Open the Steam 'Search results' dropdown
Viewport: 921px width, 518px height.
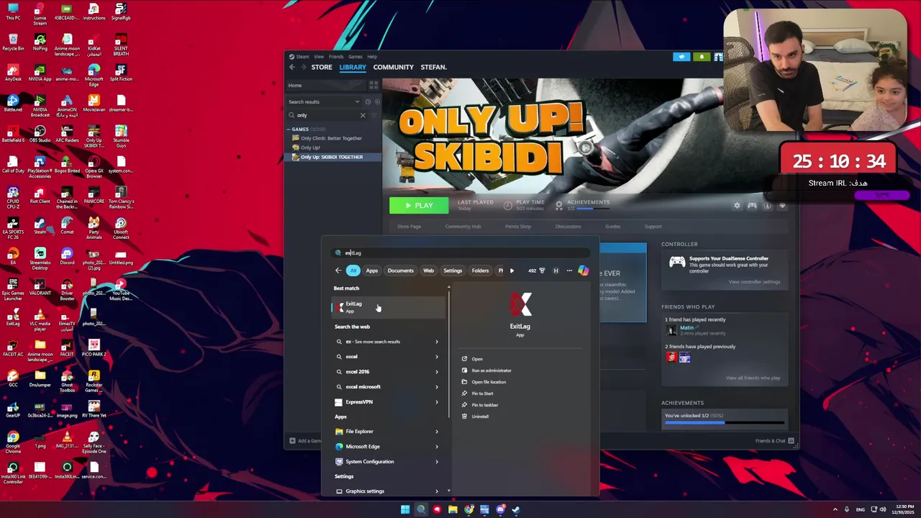click(324, 101)
